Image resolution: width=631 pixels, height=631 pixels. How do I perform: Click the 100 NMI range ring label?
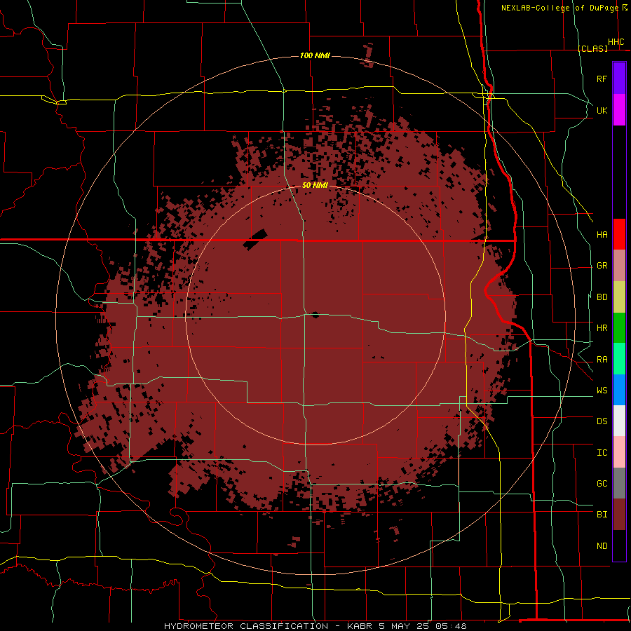(x=315, y=55)
